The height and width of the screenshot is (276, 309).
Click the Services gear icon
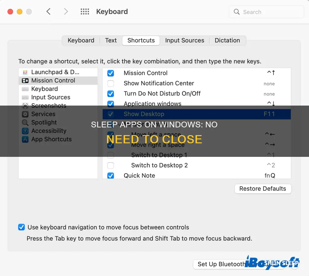pyautogui.click(x=25, y=114)
